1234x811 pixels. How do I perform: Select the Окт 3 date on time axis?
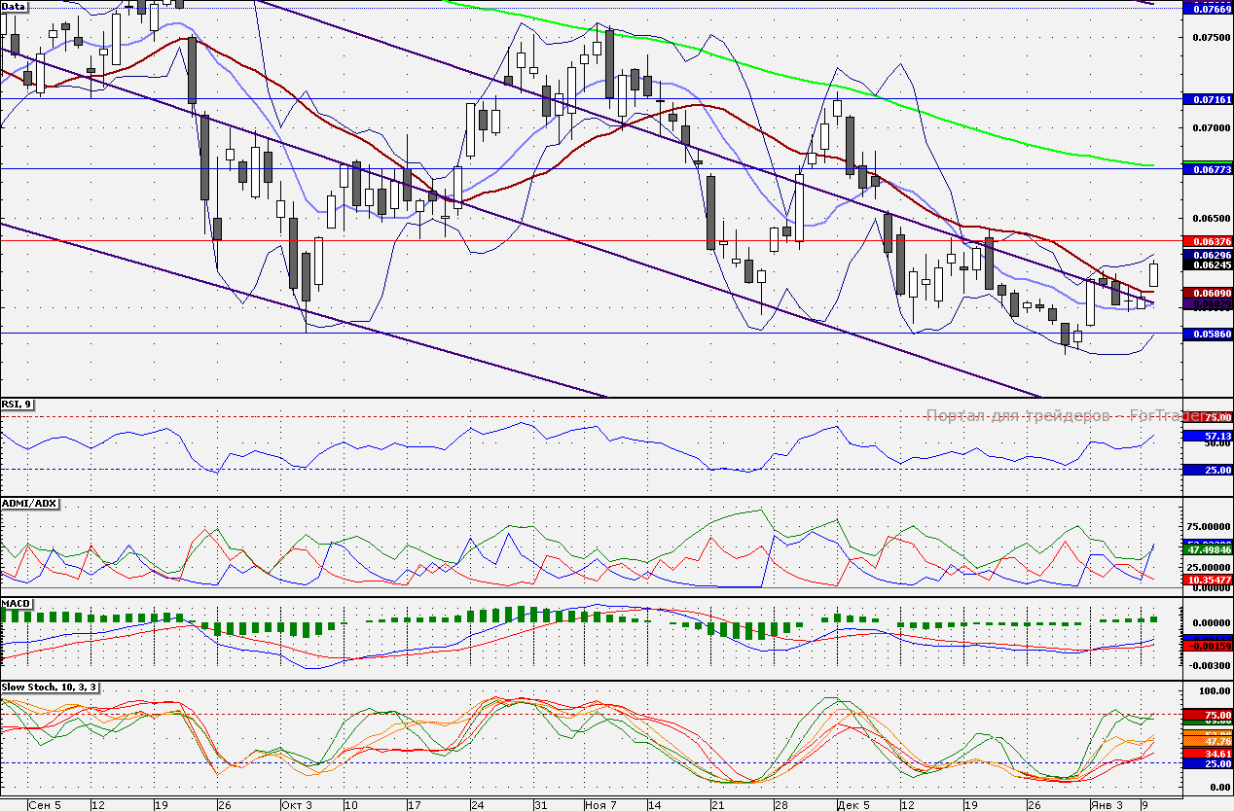296,805
